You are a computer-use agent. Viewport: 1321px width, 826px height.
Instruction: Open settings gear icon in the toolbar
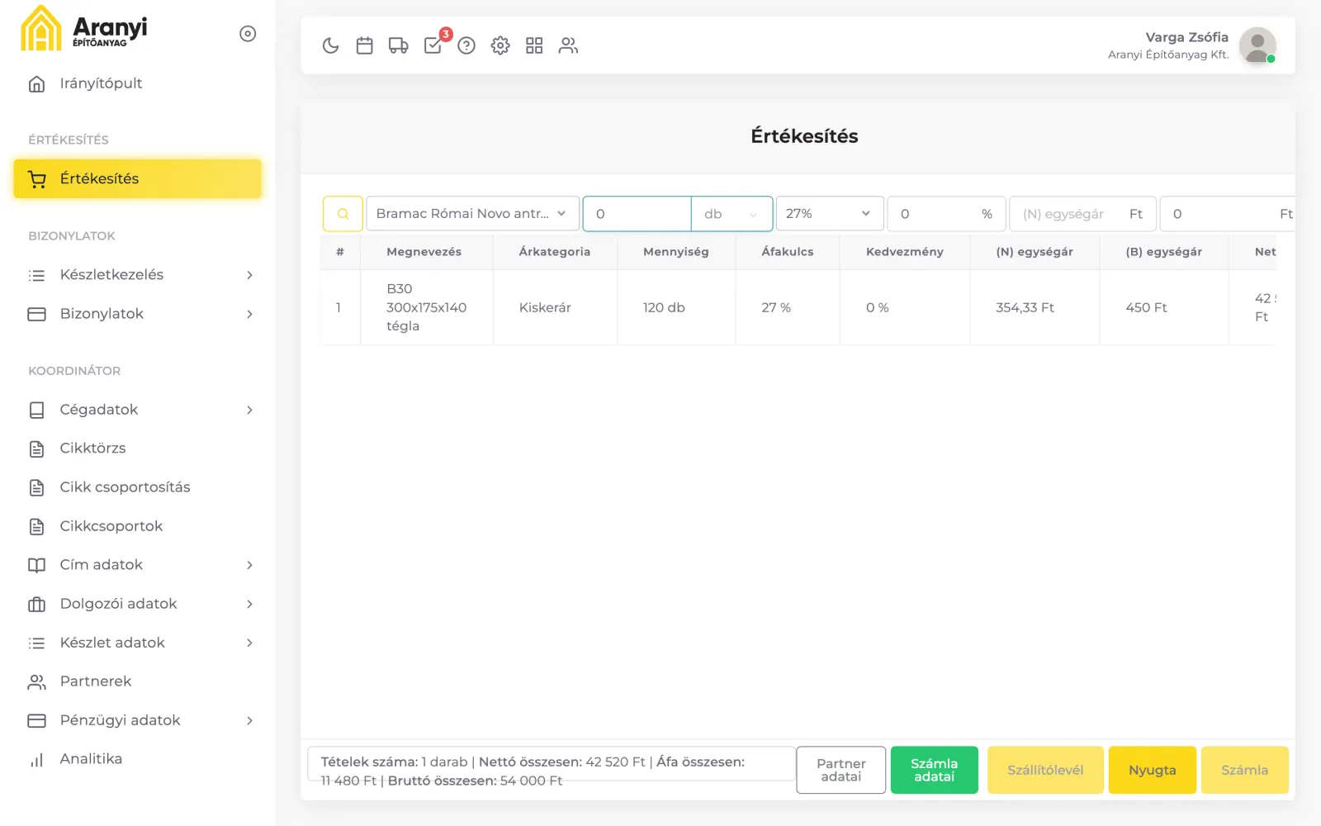pyautogui.click(x=500, y=45)
